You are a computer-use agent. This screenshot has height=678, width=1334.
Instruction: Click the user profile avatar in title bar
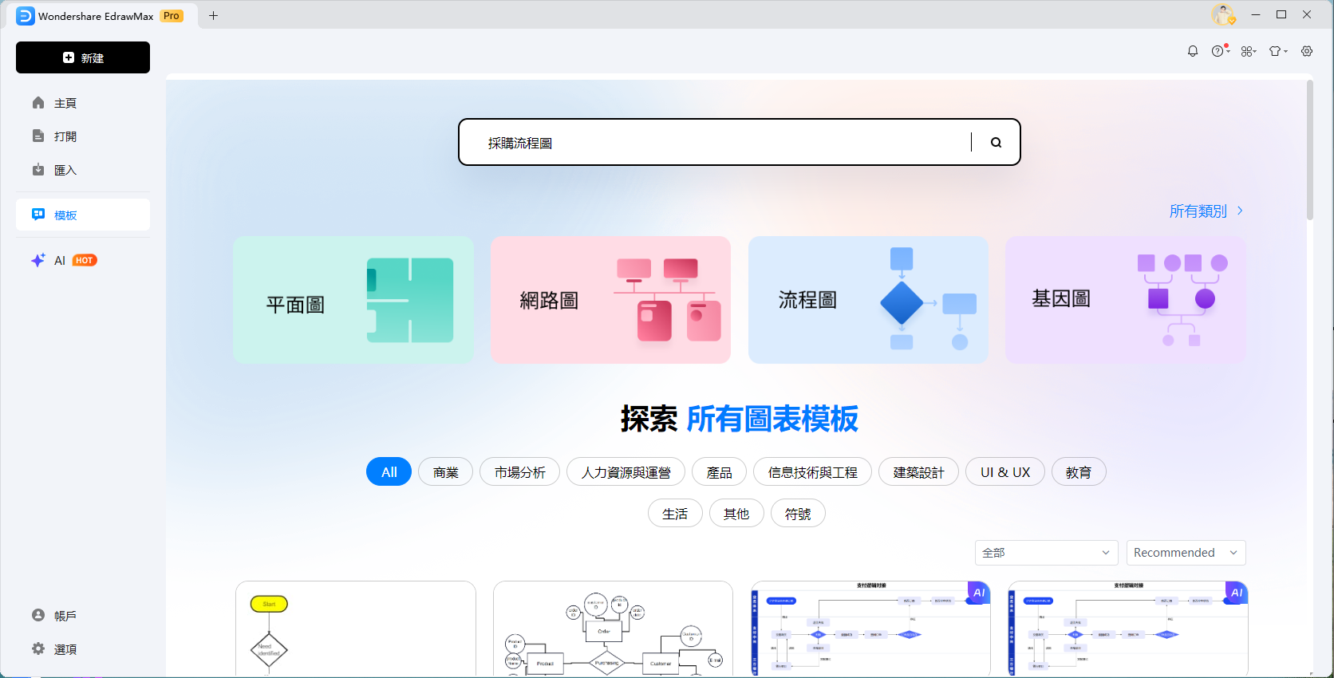click(x=1222, y=14)
